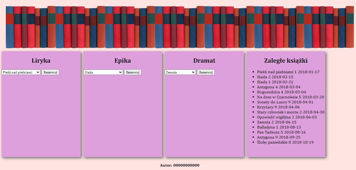Image resolution: width=356 pixels, height=170 pixels.
Task: Click the Autor footer text
Action: point(180,165)
